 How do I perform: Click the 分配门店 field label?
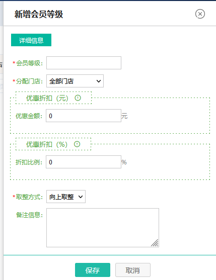tap(28, 81)
